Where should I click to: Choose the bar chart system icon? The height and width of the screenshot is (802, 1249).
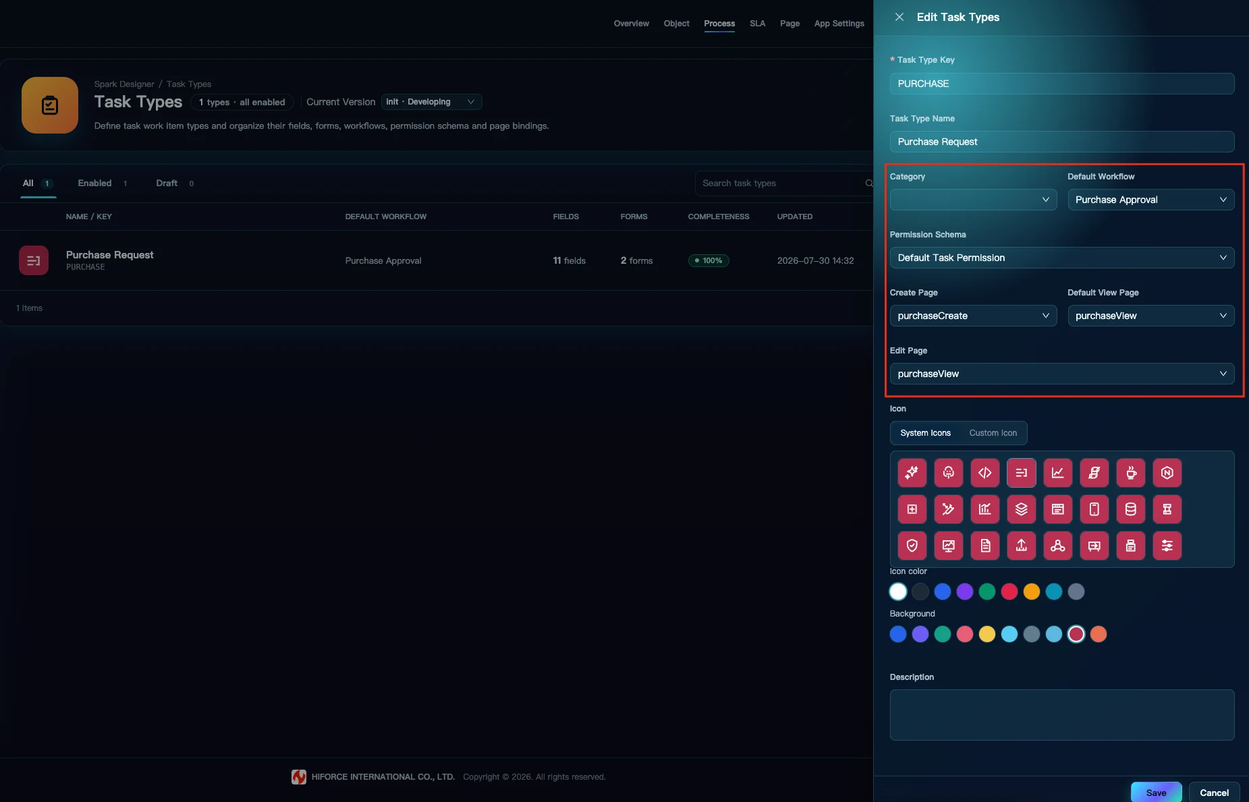click(x=984, y=509)
